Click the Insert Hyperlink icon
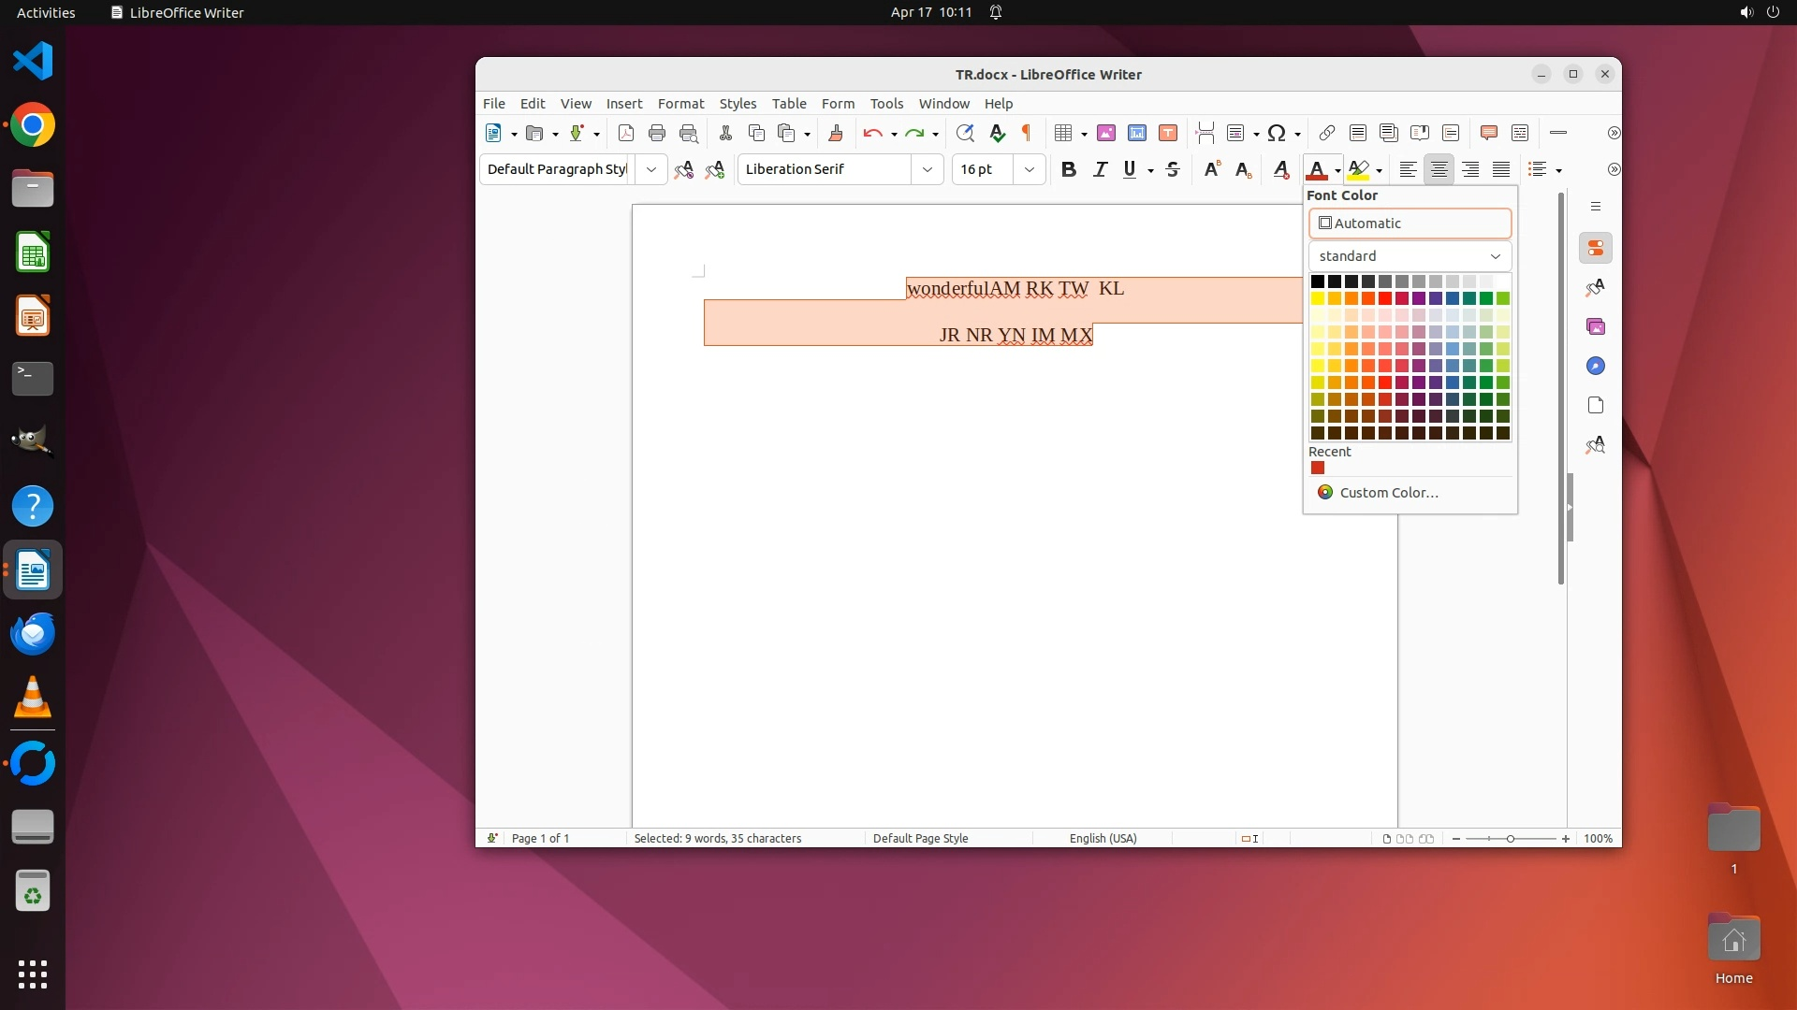Screen dimensions: 1797x1010 [1326, 134]
